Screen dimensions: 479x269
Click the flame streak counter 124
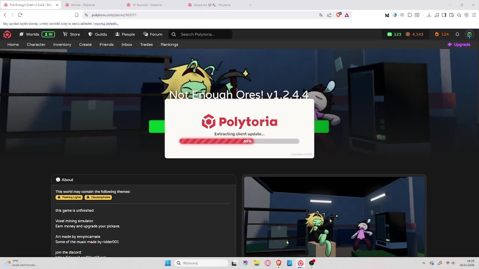click(442, 34)
